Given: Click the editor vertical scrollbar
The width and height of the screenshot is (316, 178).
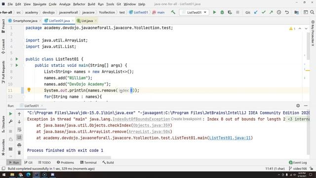Looking at the screenshot, I should click(308, 46).
